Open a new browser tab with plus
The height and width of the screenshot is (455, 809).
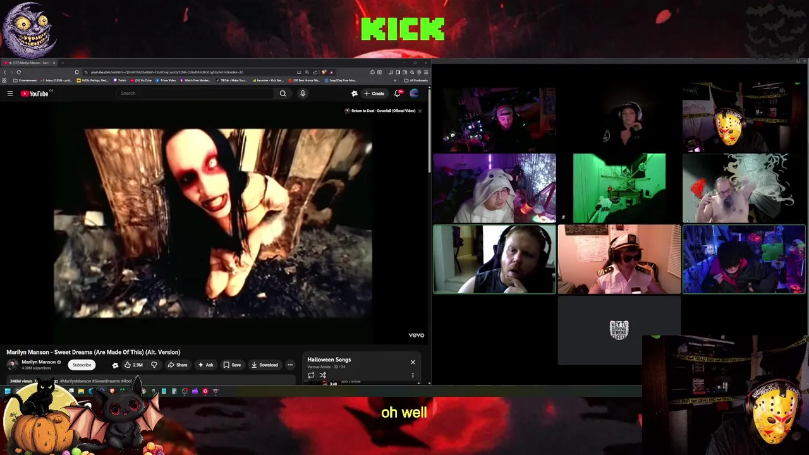(x=63, y=63)
